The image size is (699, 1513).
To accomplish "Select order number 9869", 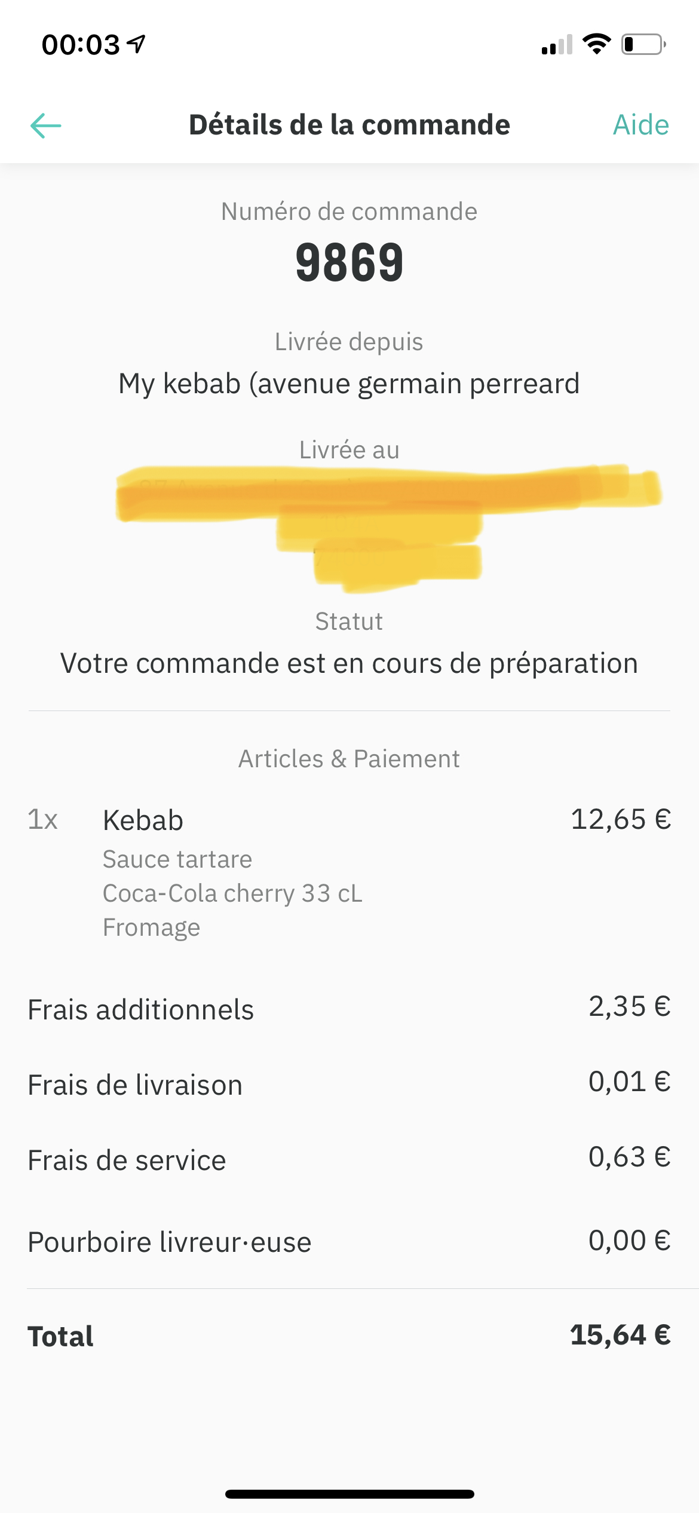I will [x=349, y=262].
